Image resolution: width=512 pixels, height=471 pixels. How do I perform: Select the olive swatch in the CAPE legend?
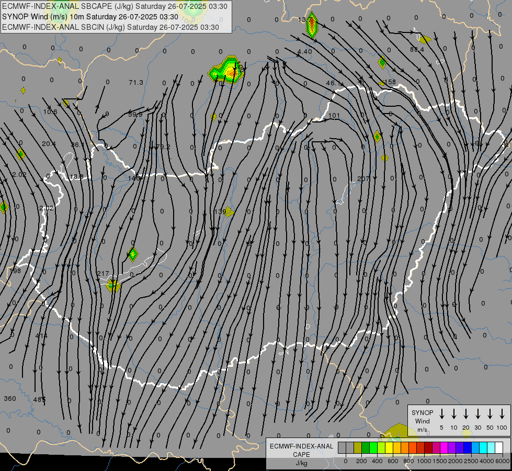tap(358, 447)
